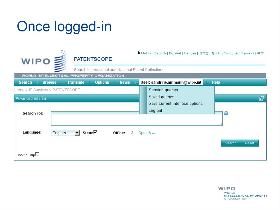Switch language to Deutsch
The image size is (280, 210).
click(x=160, y=53)
